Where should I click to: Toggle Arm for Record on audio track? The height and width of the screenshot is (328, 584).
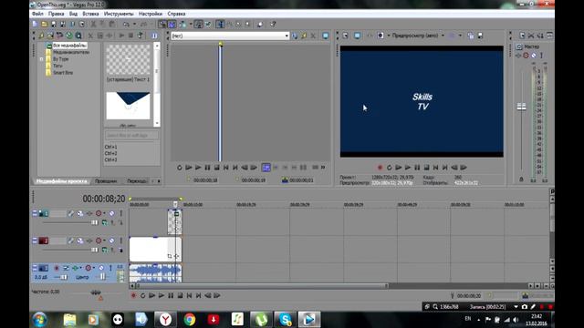[x=57, y=268]
